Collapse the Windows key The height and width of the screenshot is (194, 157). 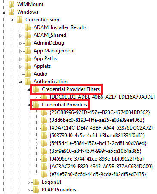[4, 12]
